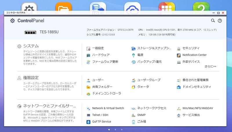This screenshot has width=232, height=132.
Task: Open the ネットワークアクセス icon
Action: tap(133, 108)
